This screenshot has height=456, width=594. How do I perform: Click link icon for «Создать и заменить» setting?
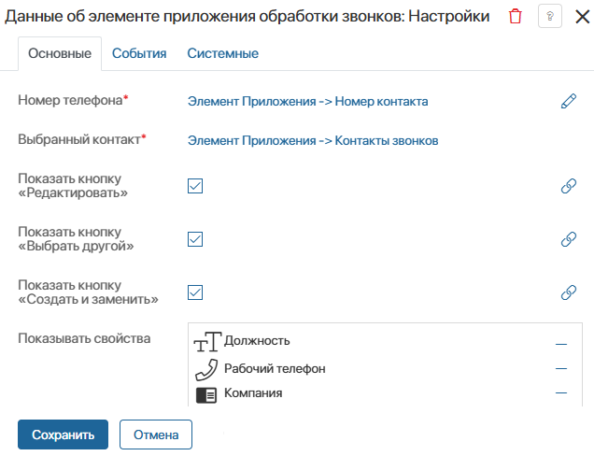pyautogui.click(x=569, y=292)
